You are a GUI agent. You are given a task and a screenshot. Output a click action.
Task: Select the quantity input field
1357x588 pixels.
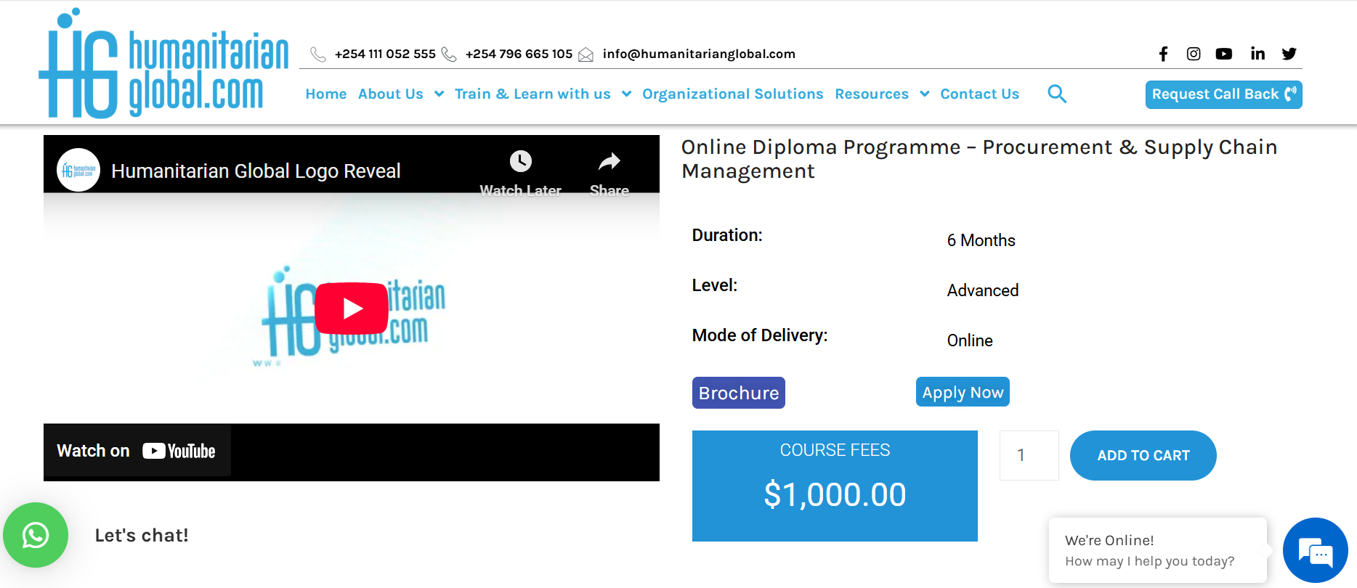coord(1029,455)
